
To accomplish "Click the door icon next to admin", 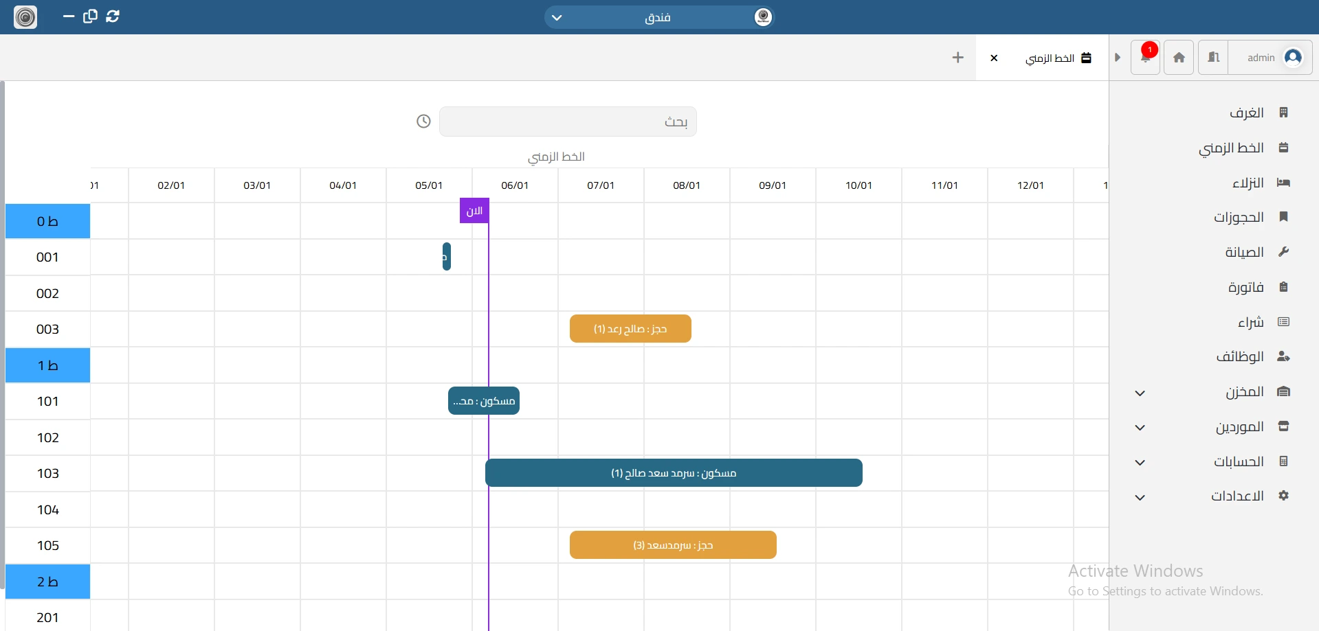I will [x=1213, y=58].
